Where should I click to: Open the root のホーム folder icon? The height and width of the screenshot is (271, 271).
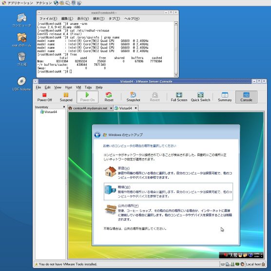(21, 40)
